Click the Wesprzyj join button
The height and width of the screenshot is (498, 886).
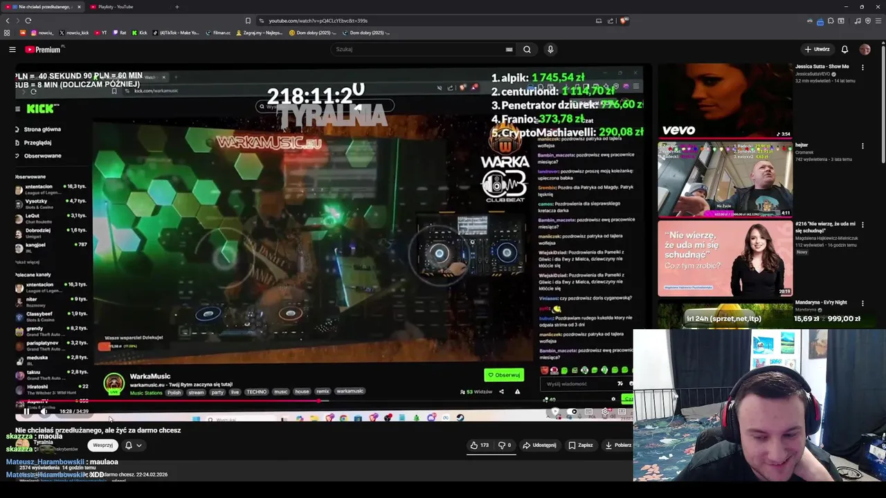[x=102, y=445]
